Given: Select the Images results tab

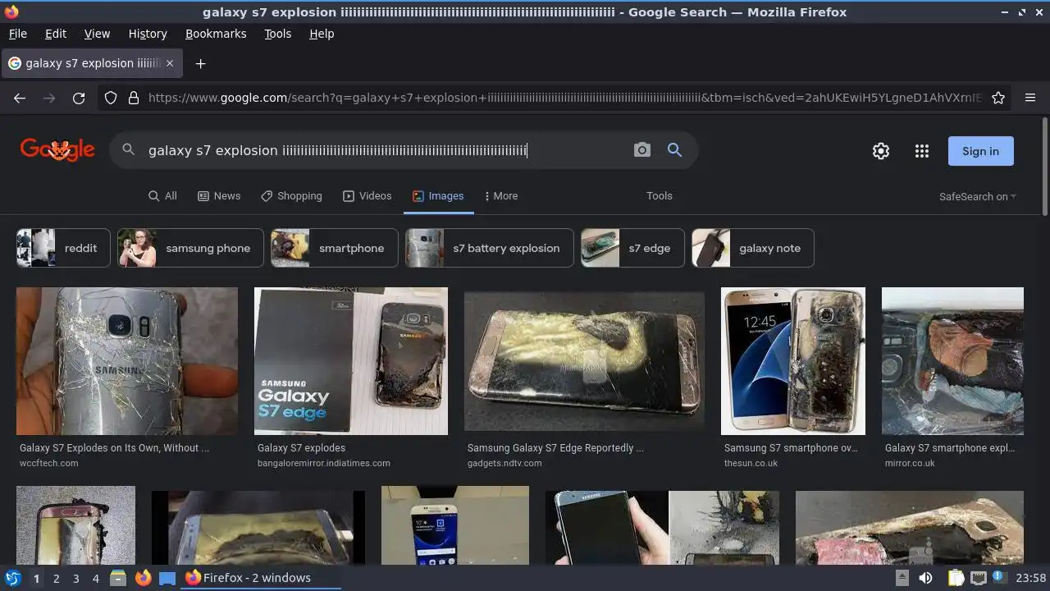Looking at the screenshot, I should coord(438,196).
